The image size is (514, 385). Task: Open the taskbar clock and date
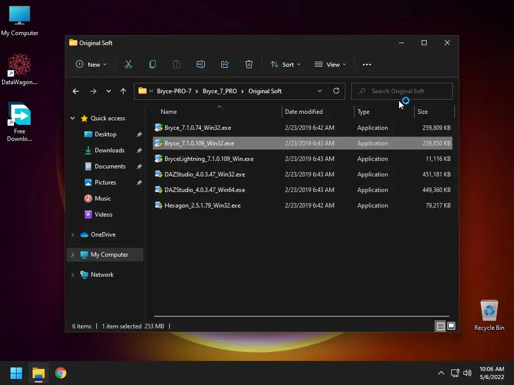click(492, 373)
